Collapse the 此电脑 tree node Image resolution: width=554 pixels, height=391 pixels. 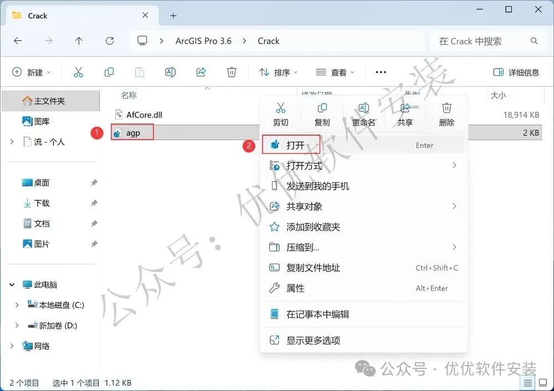click(x=12, y=285)
